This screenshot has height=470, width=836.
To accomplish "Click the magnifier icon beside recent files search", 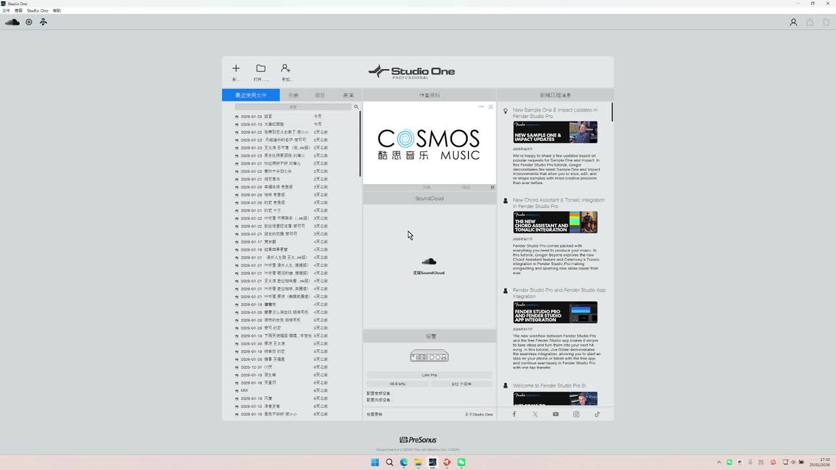I will click(x=356, y=107).
